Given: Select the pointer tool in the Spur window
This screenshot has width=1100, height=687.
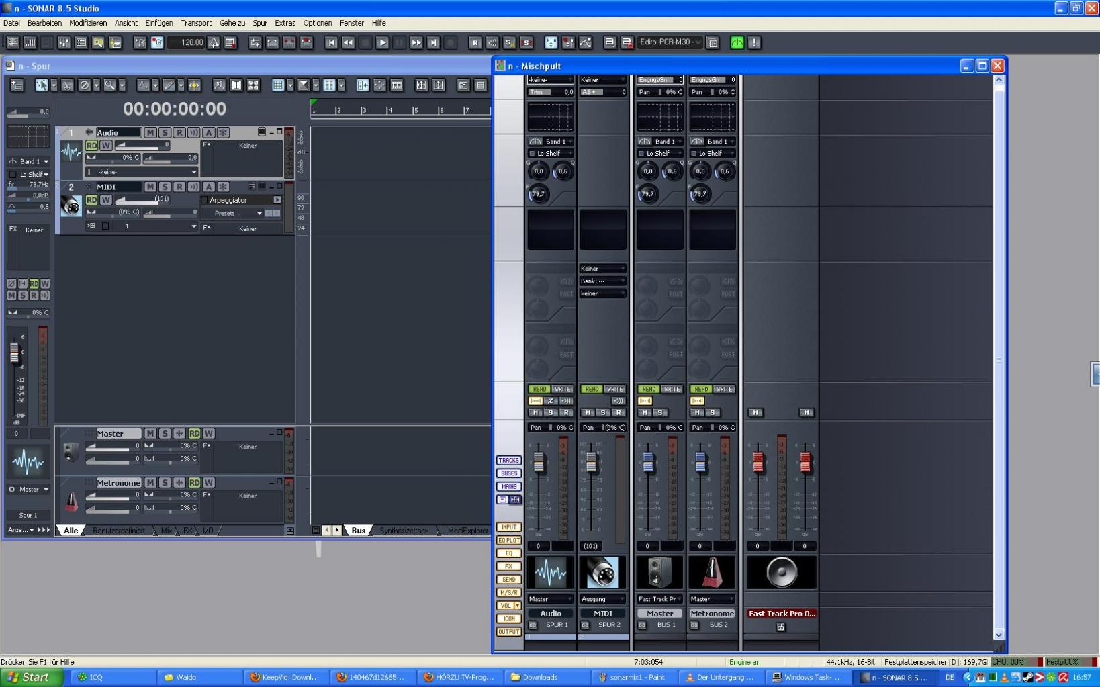Looking at the screenshot, I should pos(42,85).
